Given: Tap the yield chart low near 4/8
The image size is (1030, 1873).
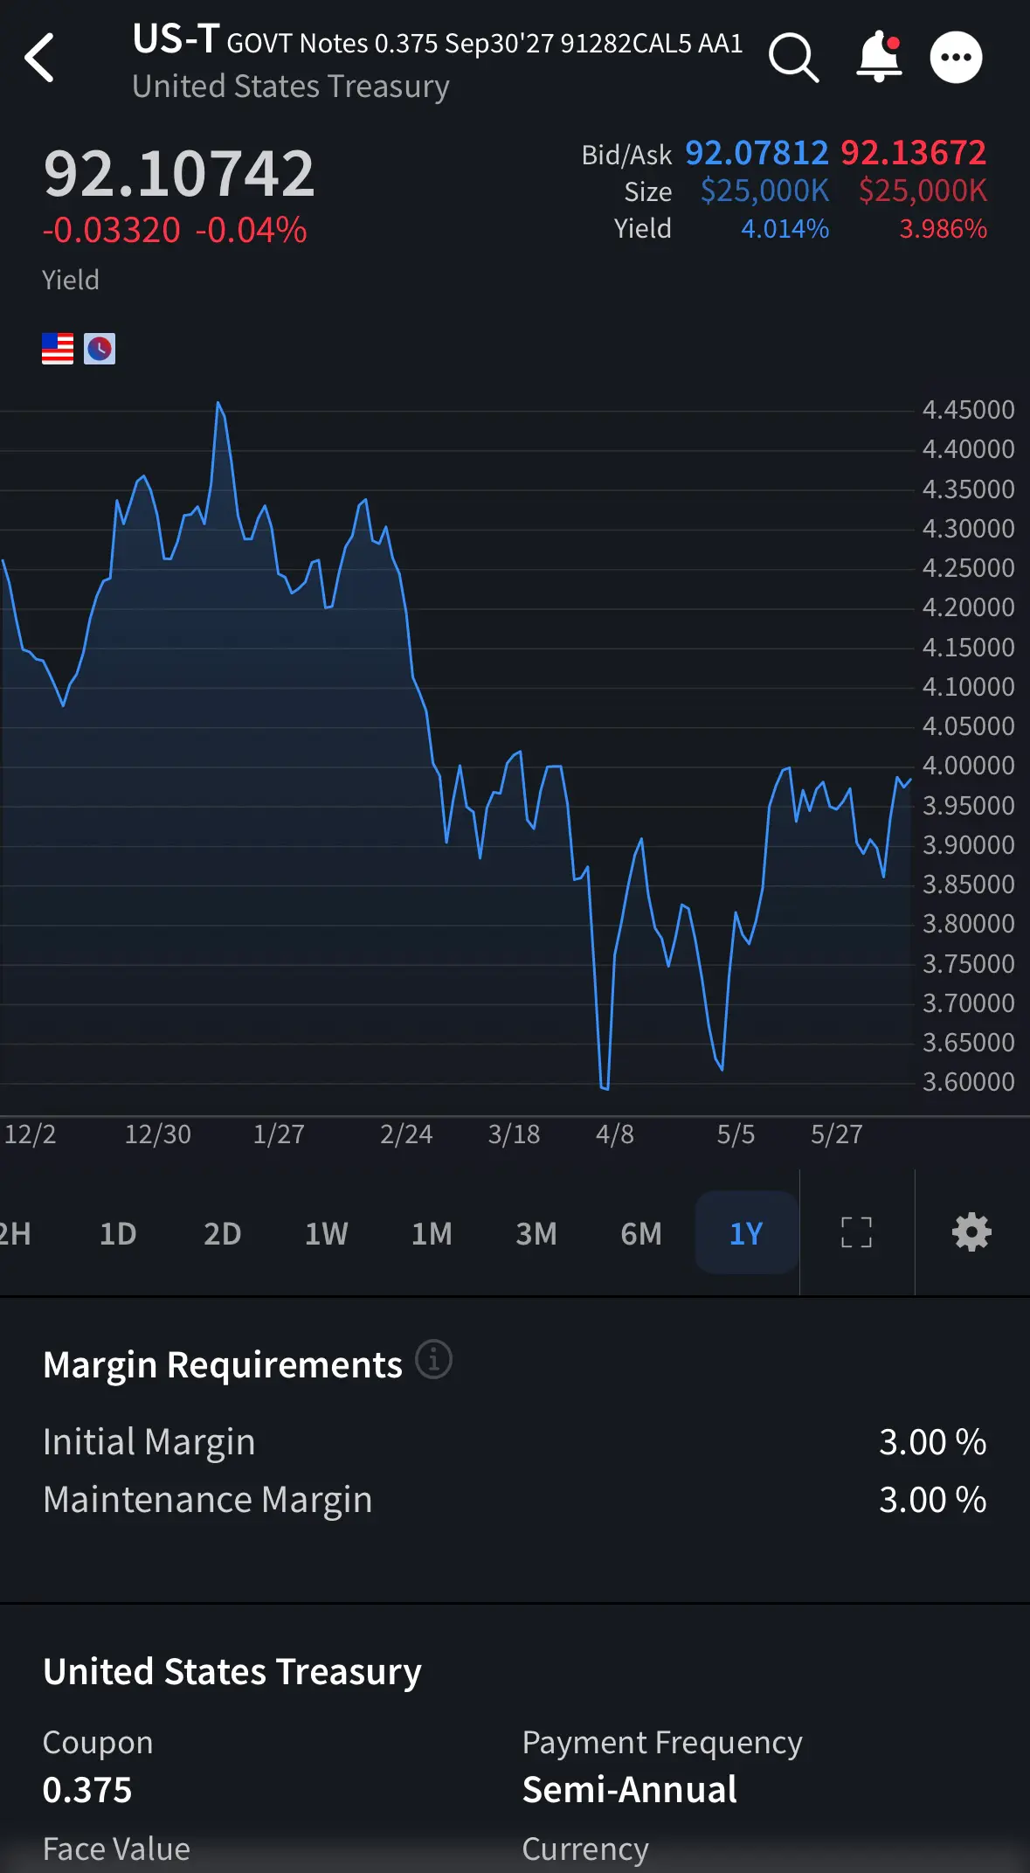Looking at the screenshot, I should [x=605, y=1087].
